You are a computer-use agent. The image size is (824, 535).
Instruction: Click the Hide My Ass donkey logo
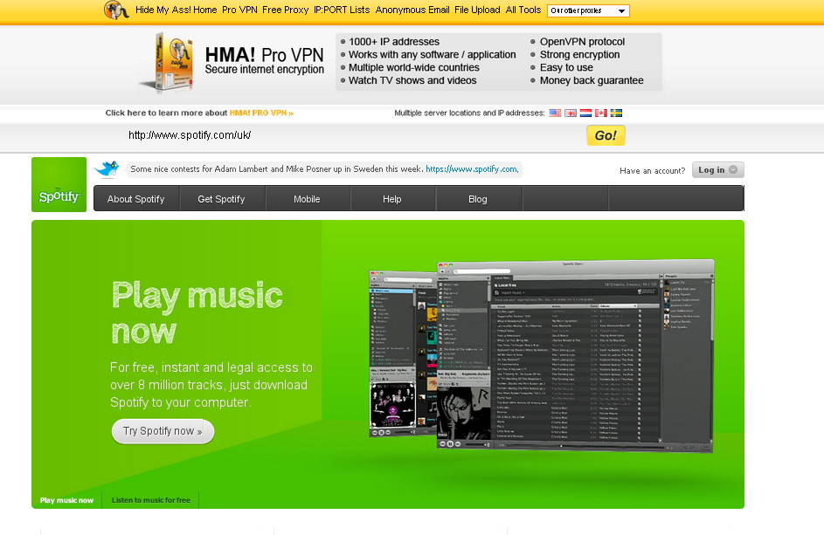point(116,10)
